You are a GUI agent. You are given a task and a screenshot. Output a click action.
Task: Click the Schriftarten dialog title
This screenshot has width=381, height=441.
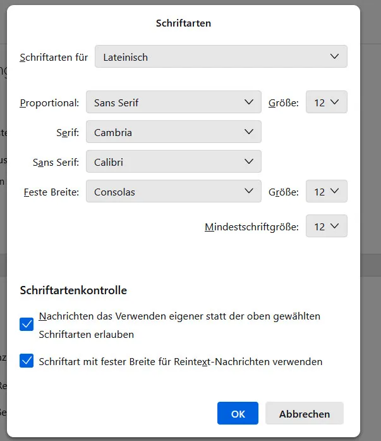(183, 23)
